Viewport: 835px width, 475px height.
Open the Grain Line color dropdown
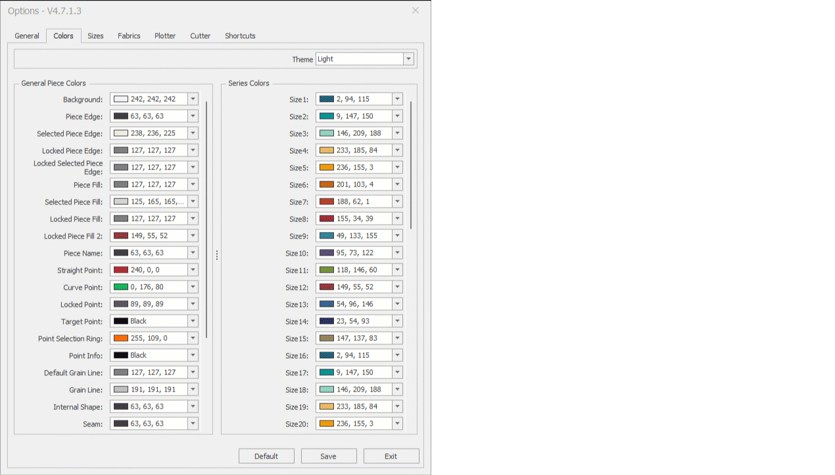[193, 390]
